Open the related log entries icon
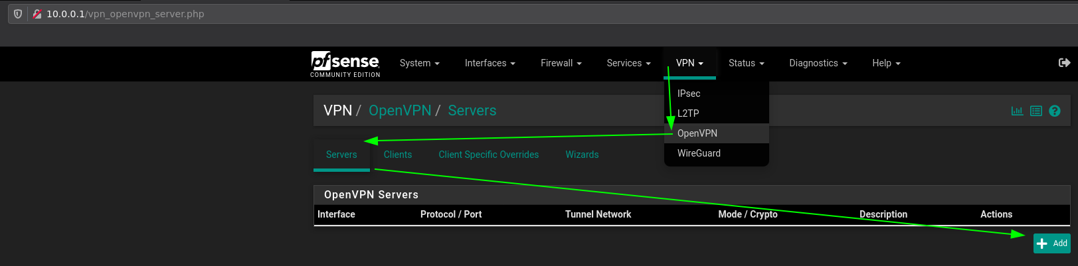This screenshot has height=266, width=1078. pos(1036,111)
